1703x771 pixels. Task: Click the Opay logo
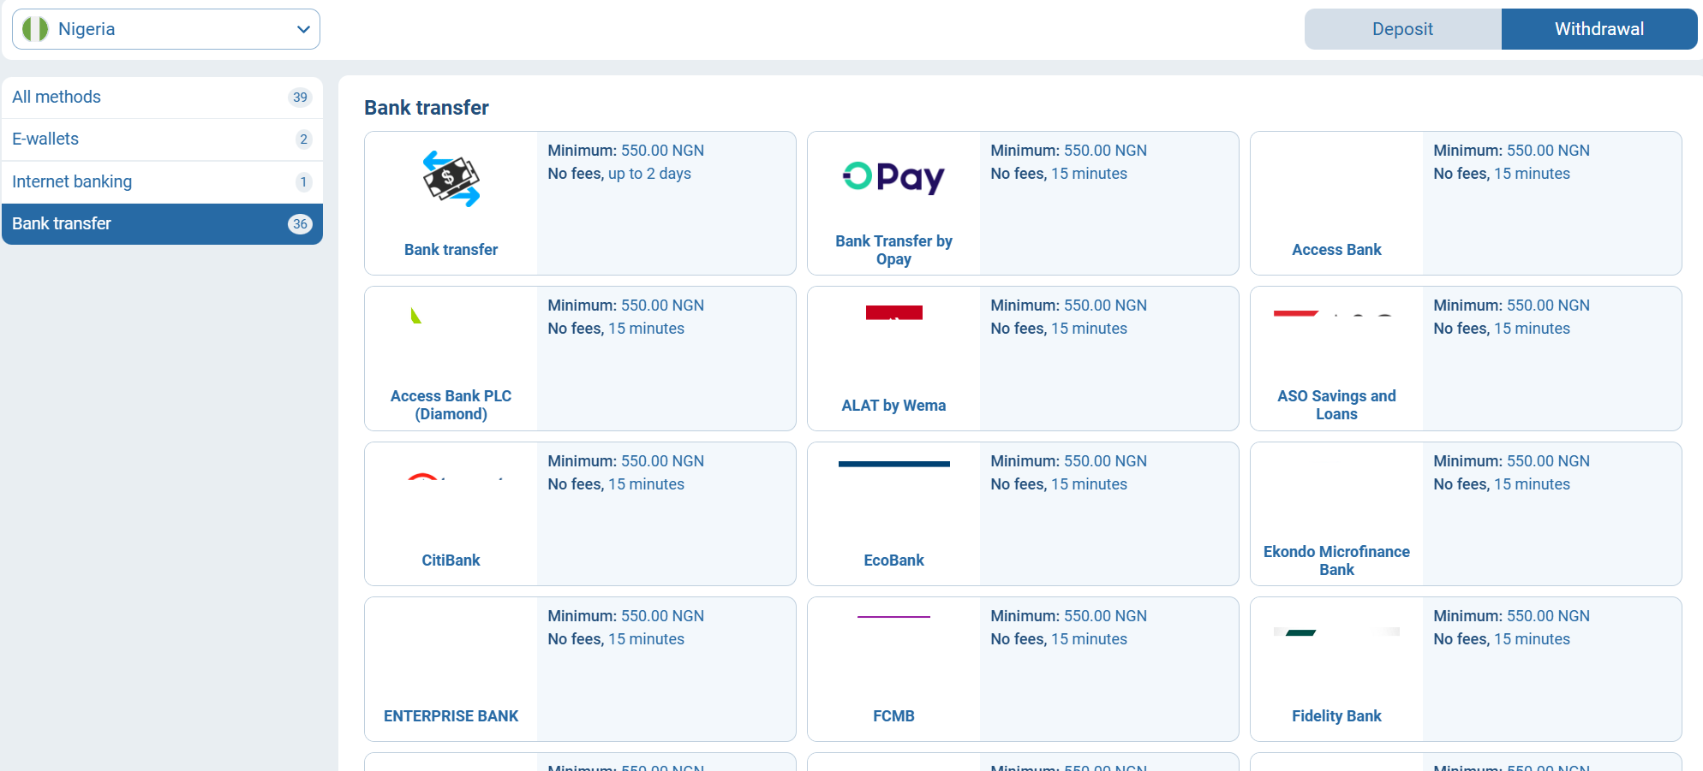point(893,178)
